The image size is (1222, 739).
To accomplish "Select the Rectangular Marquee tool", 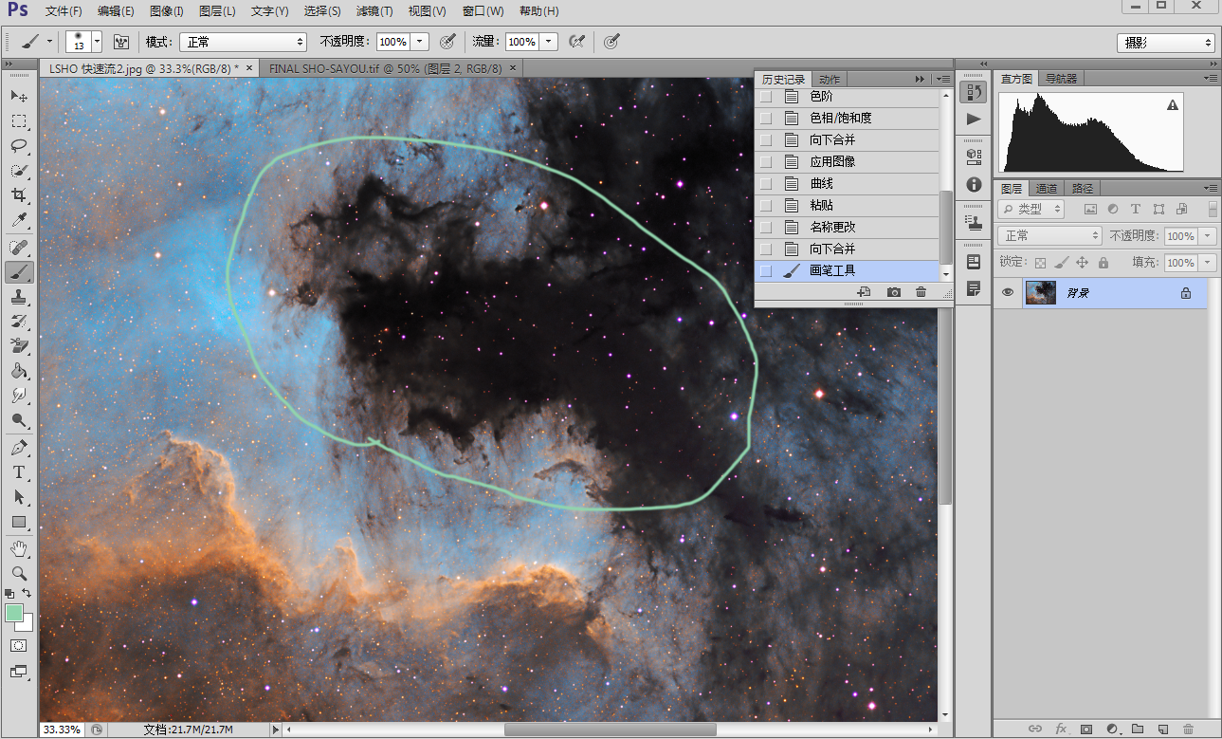I will pos(19,121).
